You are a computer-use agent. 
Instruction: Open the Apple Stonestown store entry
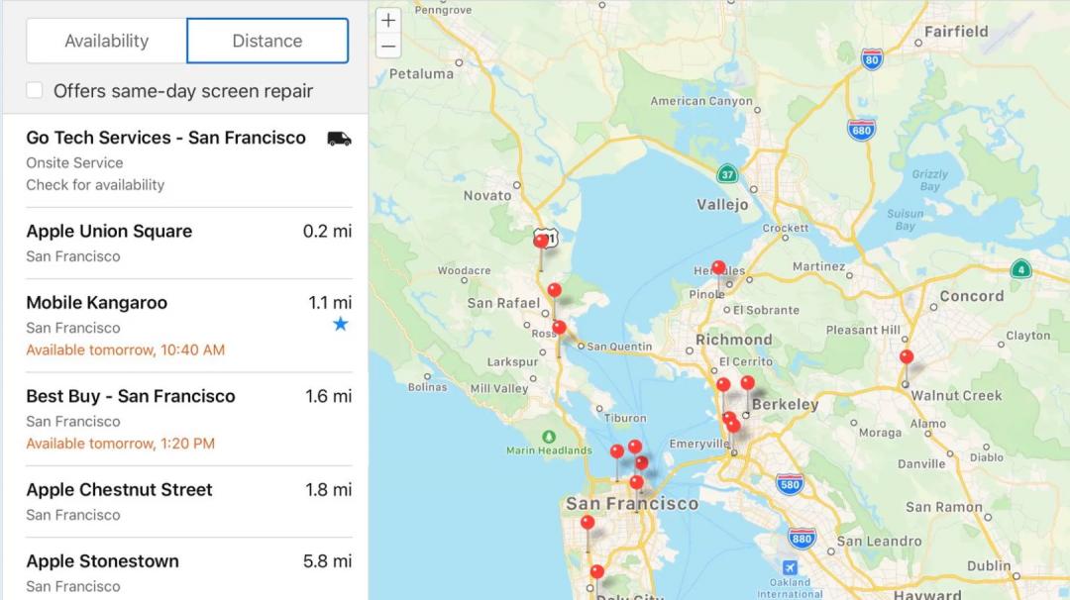coord(102,561)
